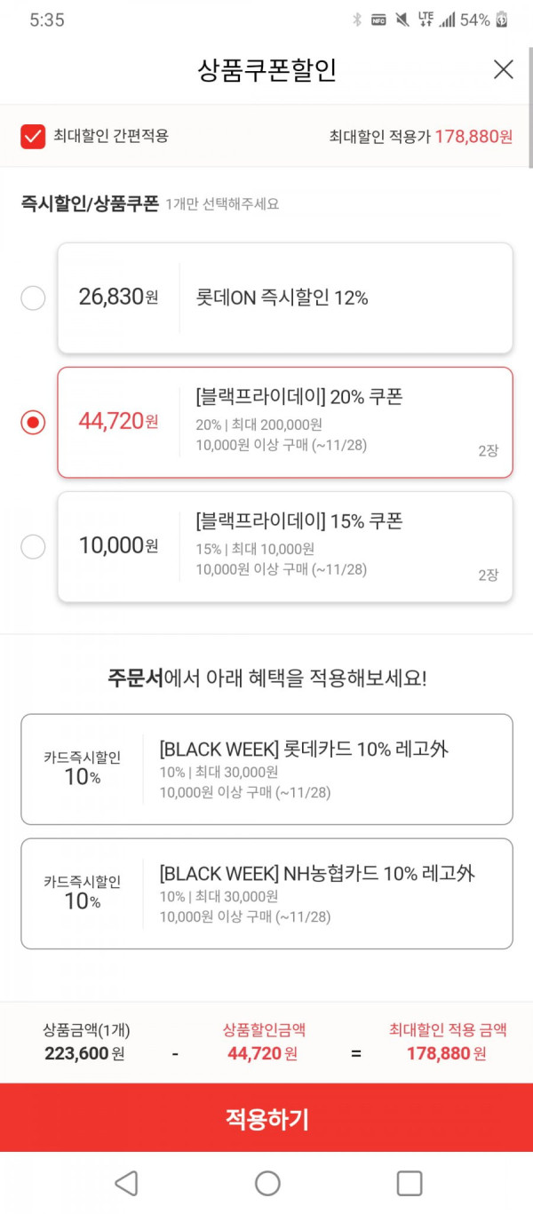
Task: Tap the 블랙프라이데이 20% 쿠폰 card
Action: [285, 422]
